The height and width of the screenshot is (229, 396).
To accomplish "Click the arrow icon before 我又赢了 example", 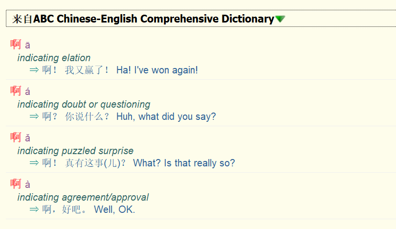I will 34,70.
